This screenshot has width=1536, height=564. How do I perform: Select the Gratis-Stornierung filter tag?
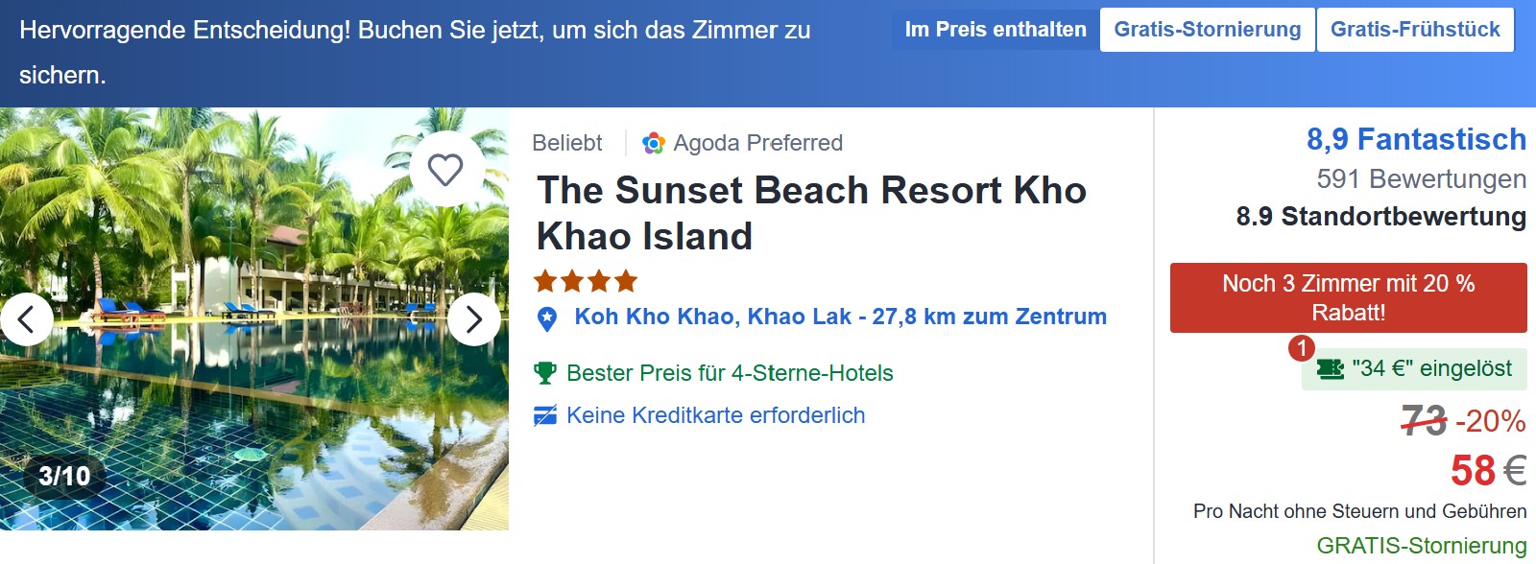click(1207, 30)
